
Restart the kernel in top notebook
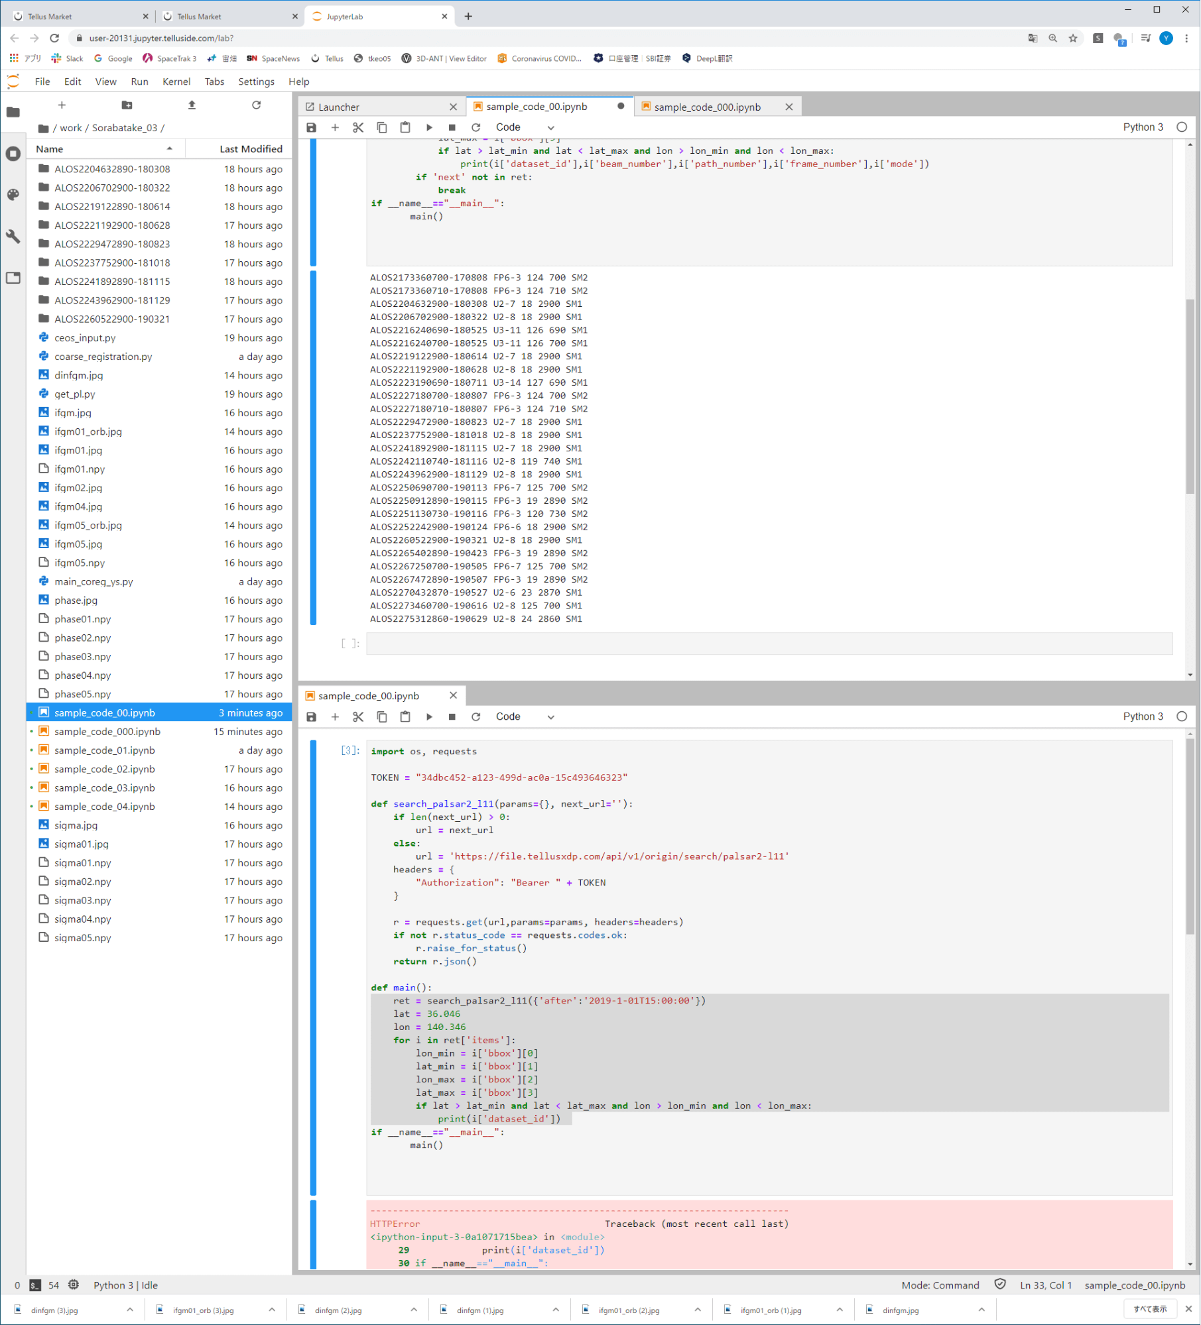click(475, 127)
